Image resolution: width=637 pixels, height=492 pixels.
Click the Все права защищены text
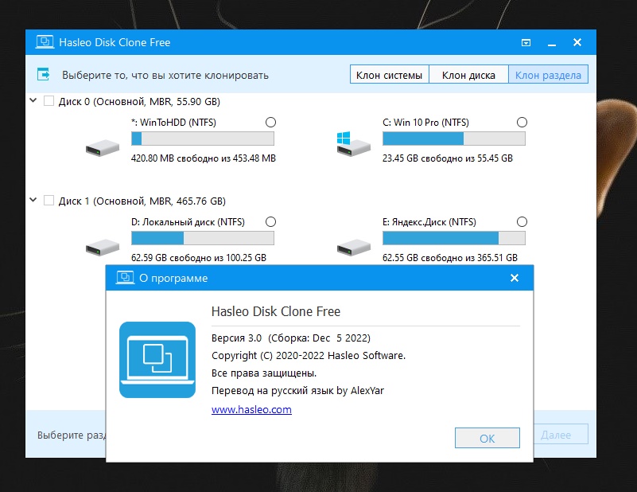264,373
